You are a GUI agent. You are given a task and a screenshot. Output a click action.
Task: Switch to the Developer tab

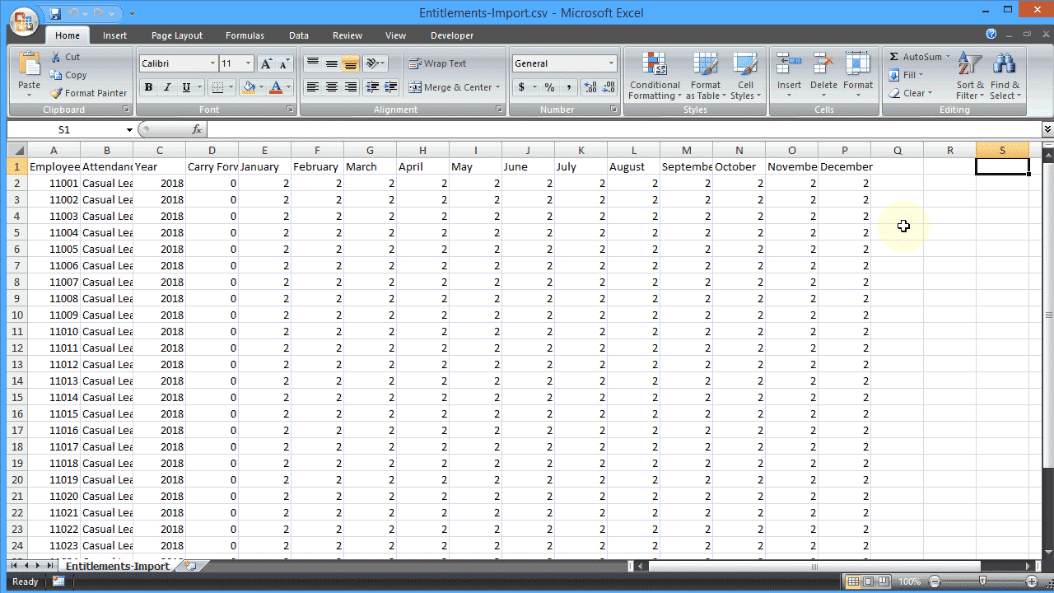pos(452,35)
